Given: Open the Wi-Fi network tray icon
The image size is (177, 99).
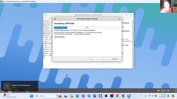Looking at the screenshot, I should (x=150, y=96).
